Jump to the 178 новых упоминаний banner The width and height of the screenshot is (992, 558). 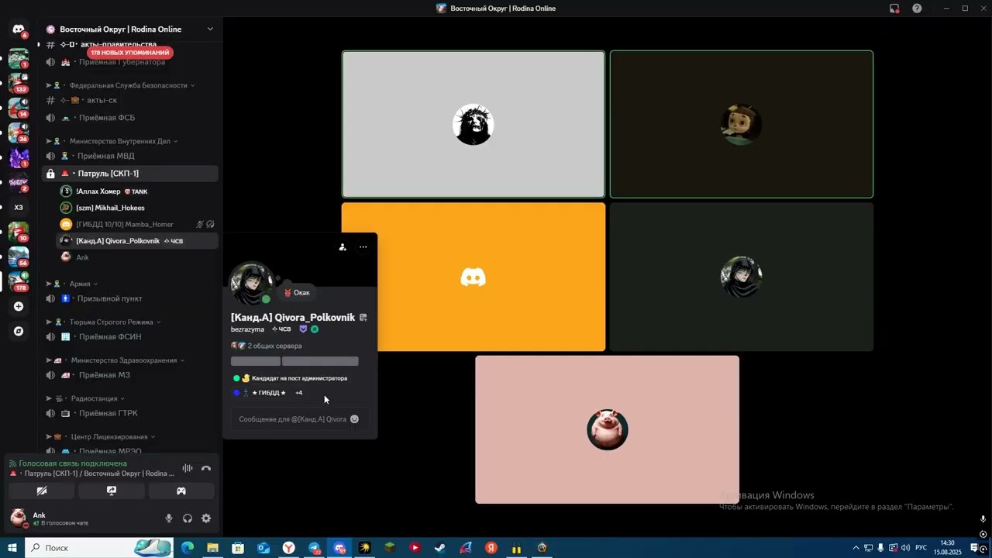129,53
